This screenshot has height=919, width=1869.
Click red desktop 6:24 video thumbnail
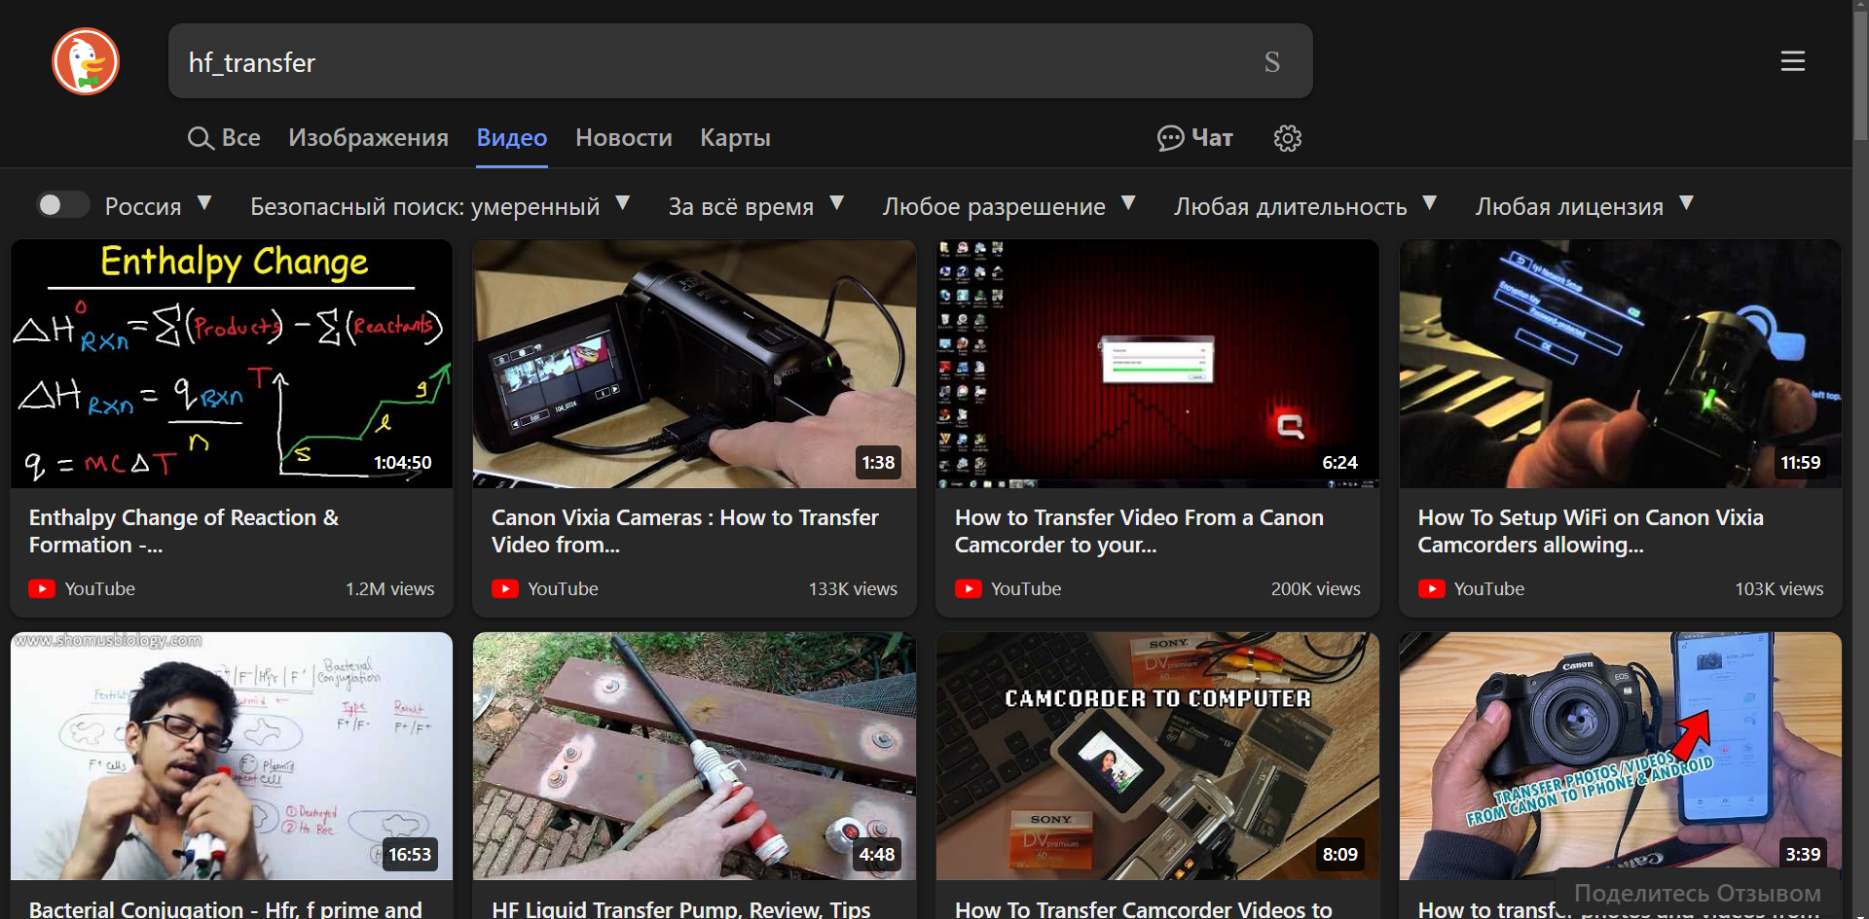click(1157, 364)
